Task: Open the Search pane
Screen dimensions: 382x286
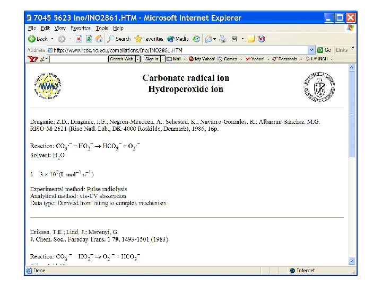Action: (x=119, y=39)
